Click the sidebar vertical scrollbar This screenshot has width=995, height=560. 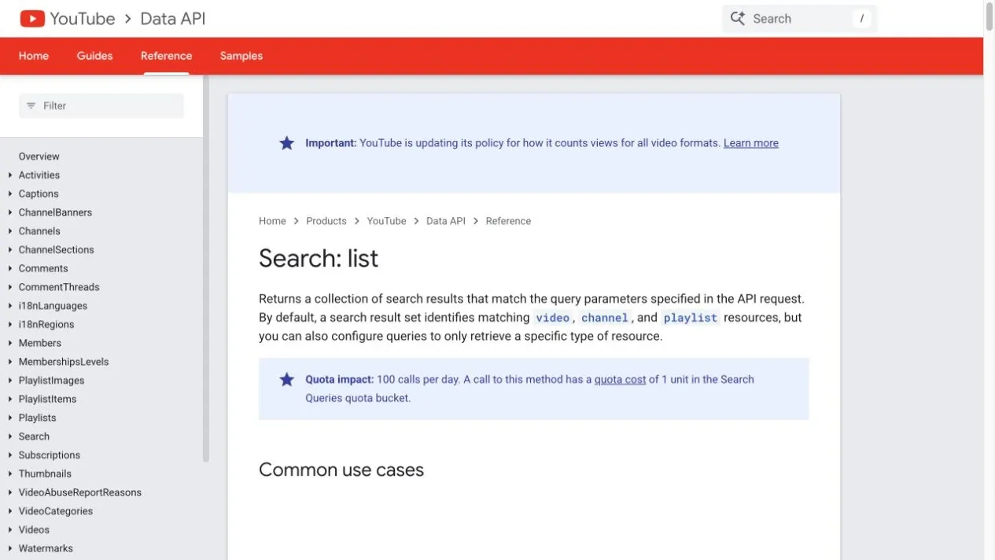click(206, 267)
